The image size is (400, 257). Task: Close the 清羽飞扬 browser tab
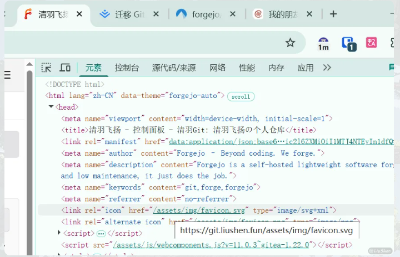[x=79, y=14]
